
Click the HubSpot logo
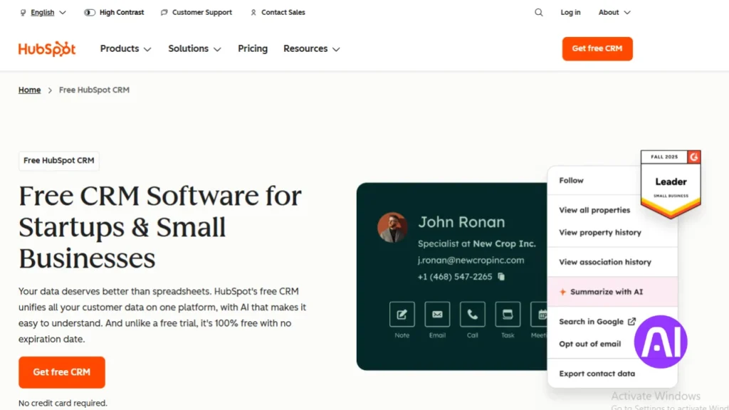pos(47,48)
